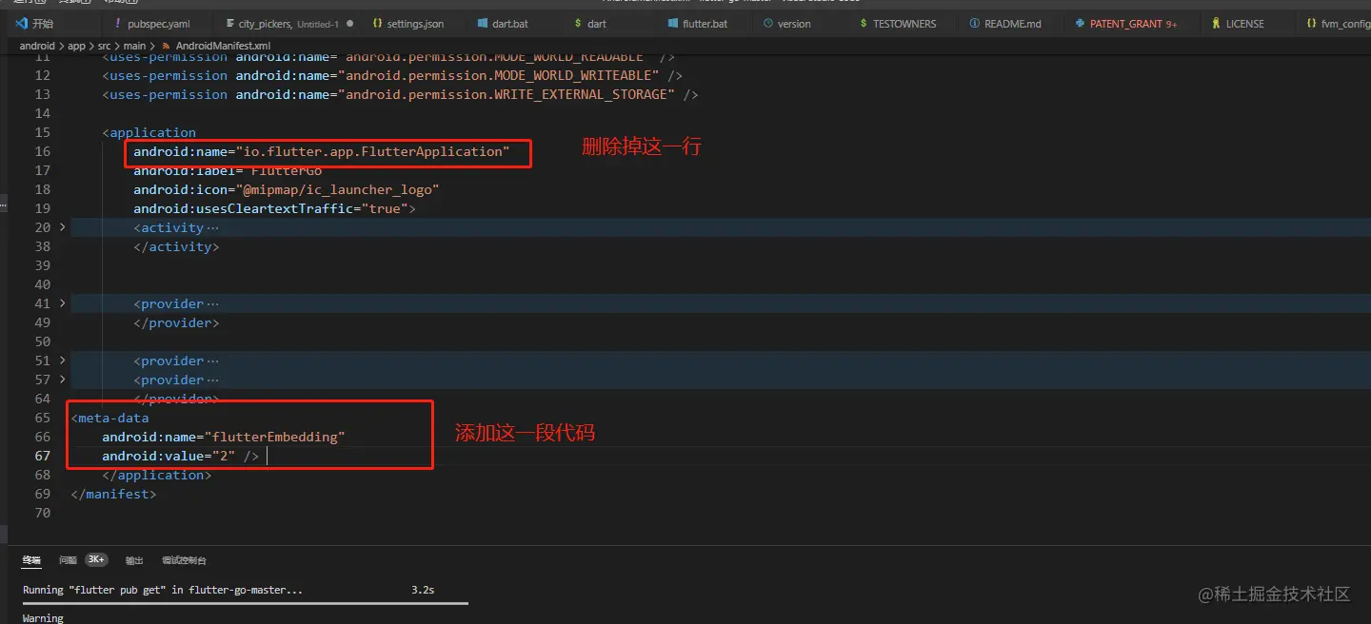This screenshot has height=624, width=1371.
Task: Click the src breadcrumb segment
Action: pos(105,46)
